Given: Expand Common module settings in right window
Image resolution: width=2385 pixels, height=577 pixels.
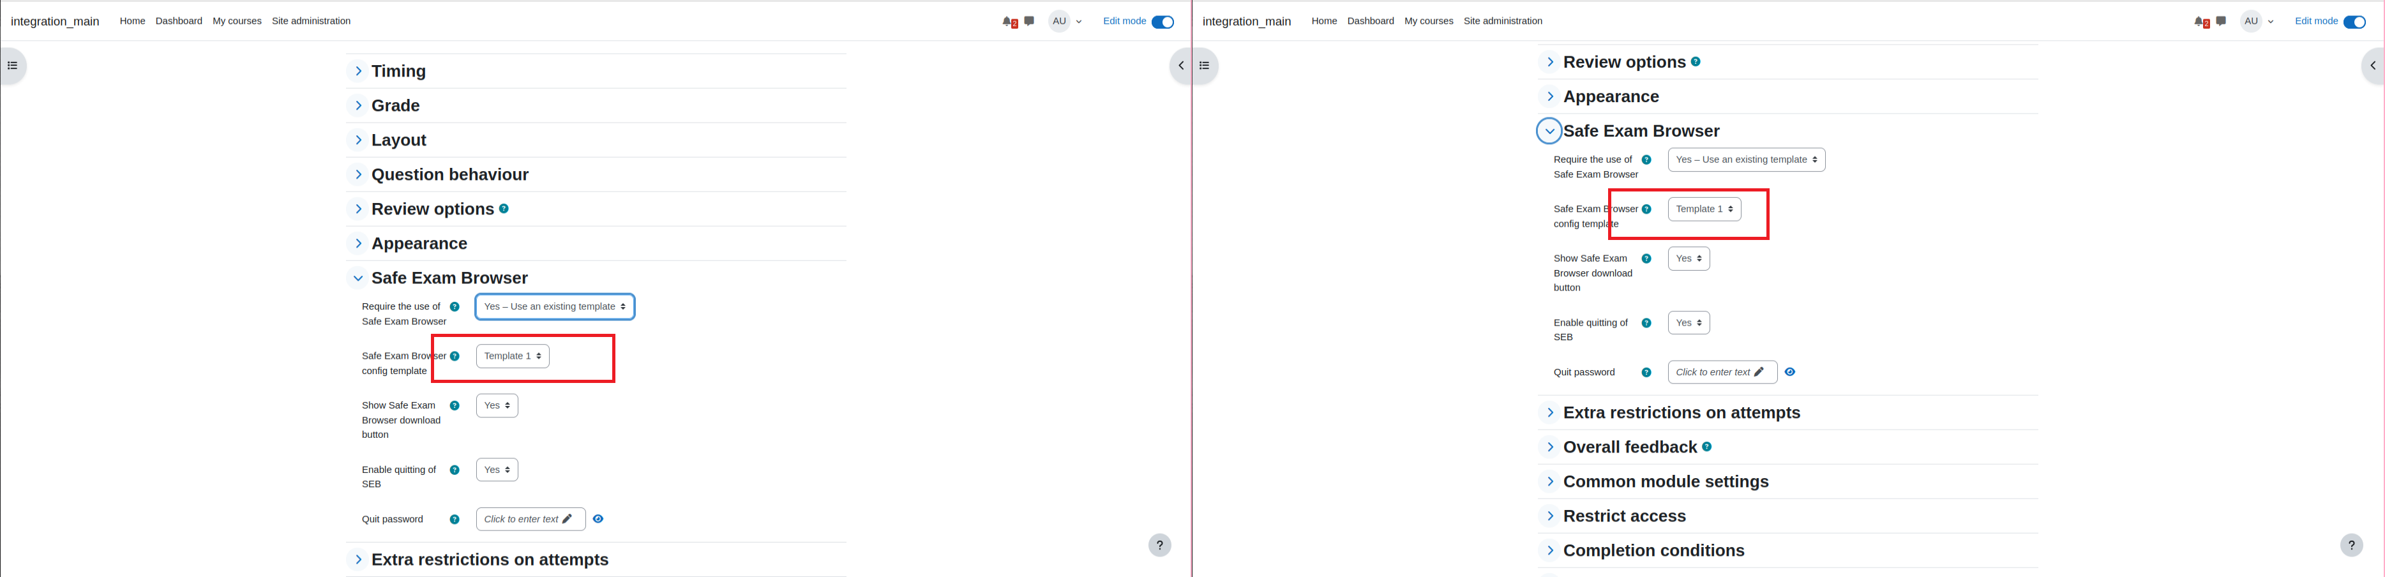Looking at the screenshot, I should (1550, 481).
